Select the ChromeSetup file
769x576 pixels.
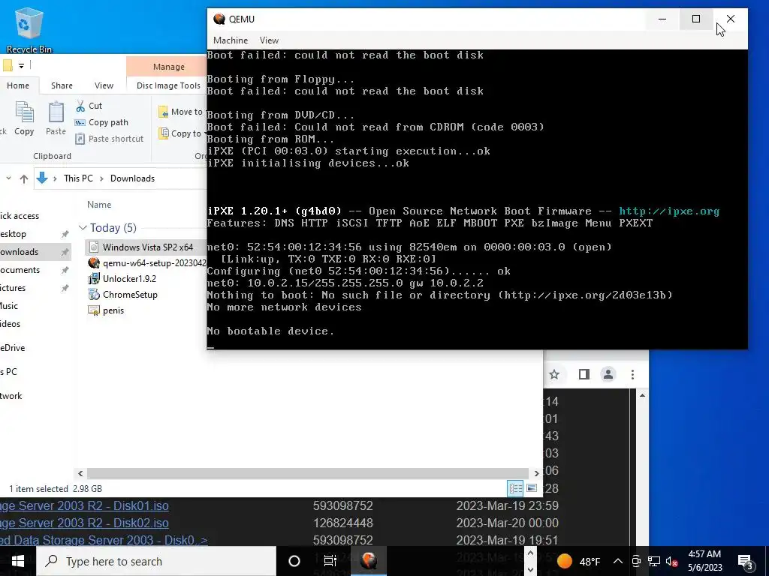[130, 294]
